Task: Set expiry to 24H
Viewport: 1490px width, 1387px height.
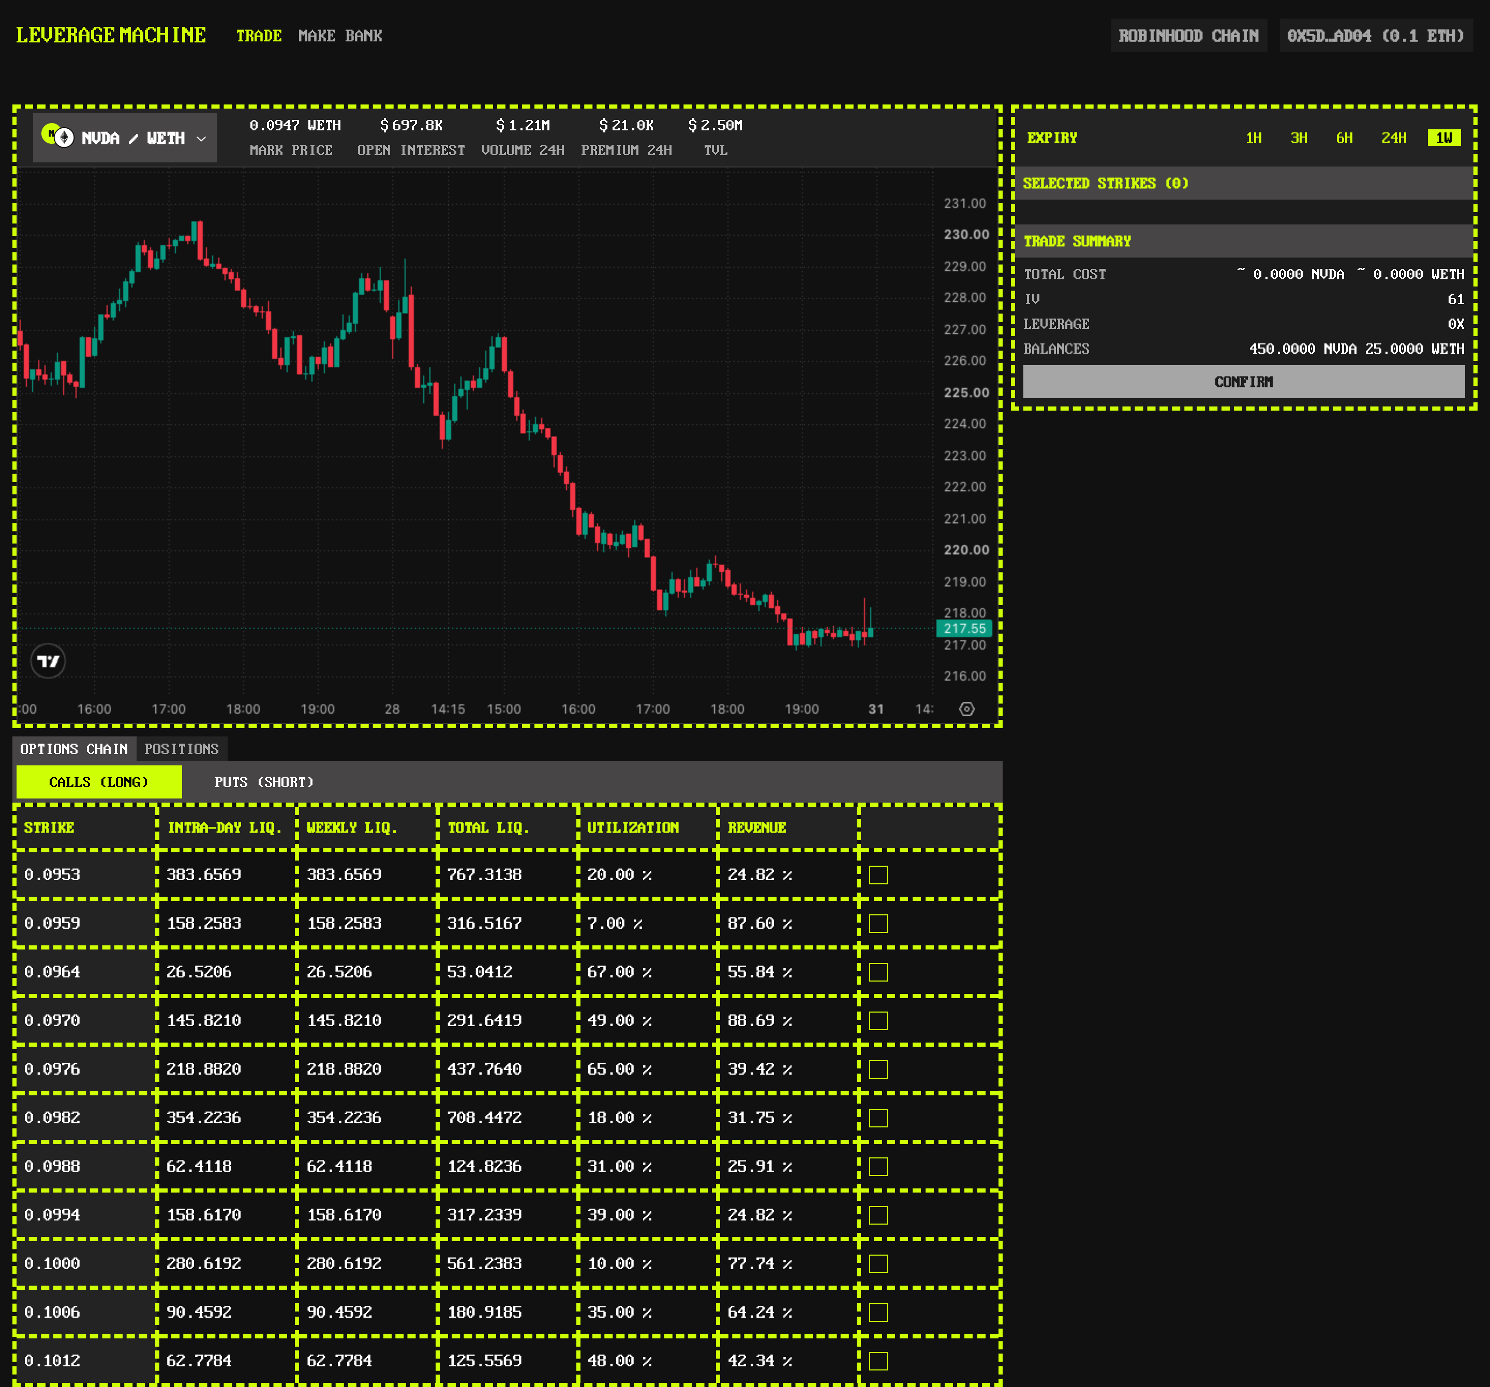Action: point(1394,138)
